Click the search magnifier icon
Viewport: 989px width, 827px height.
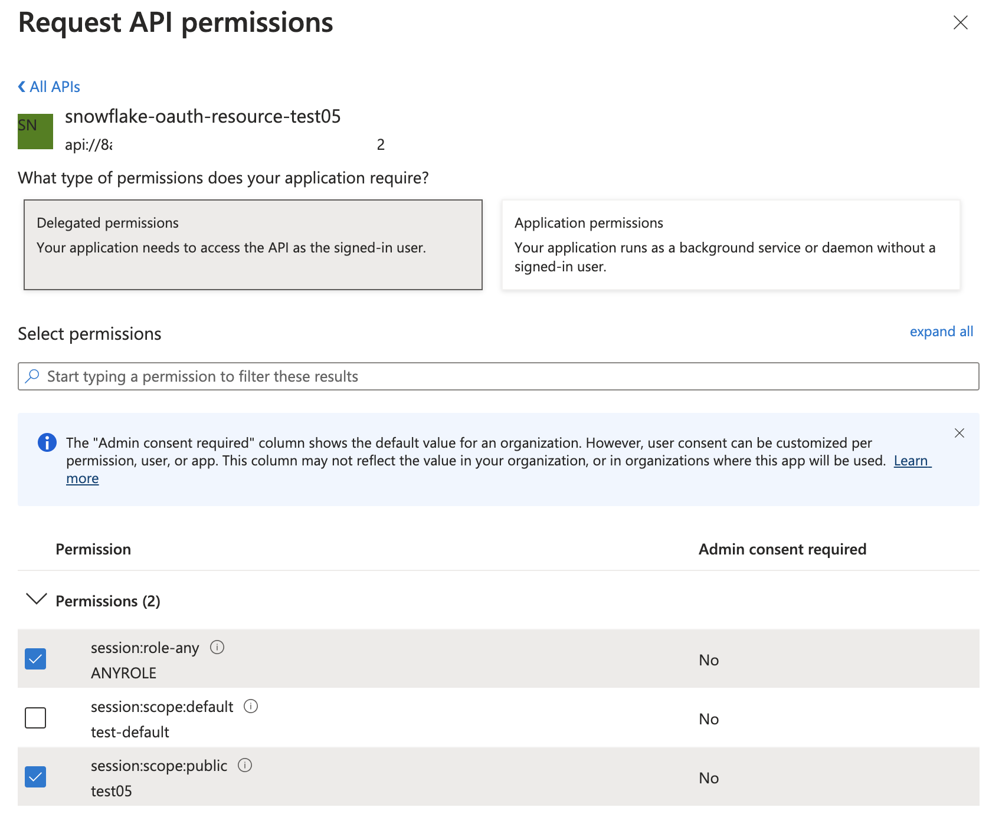[33, 376]
